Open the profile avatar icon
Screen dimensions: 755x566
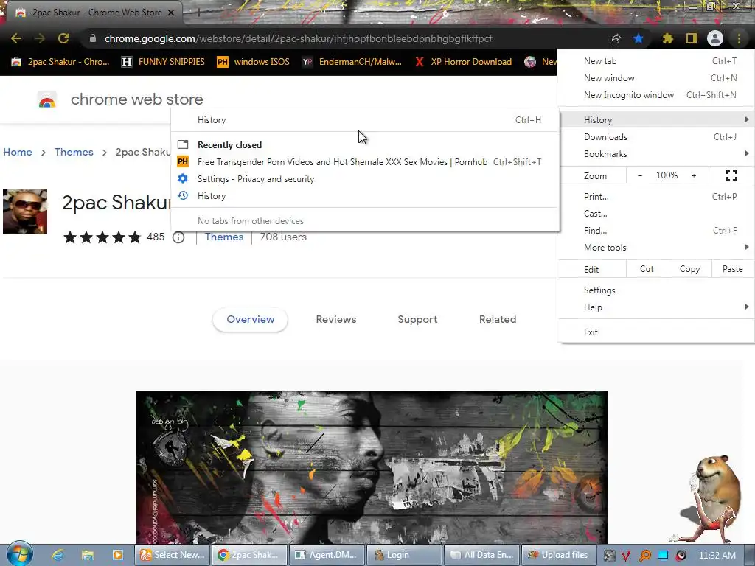(715, 38)
